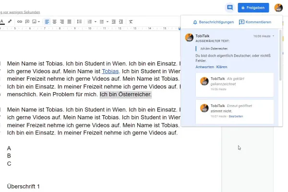Click quoted text Ich bin Österreicher in comment
The image size is (288, 192).
click(214, 48)
